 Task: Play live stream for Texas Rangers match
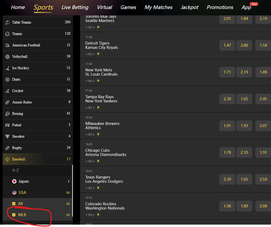98,188
